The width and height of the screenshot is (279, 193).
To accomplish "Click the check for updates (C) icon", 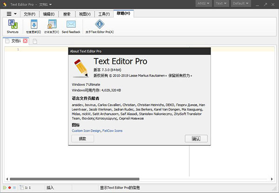I will [x=33, y=26].
